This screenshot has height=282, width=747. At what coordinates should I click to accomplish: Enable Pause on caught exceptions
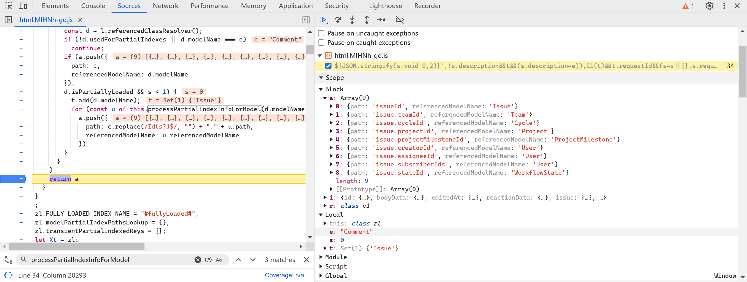(321, 43)
